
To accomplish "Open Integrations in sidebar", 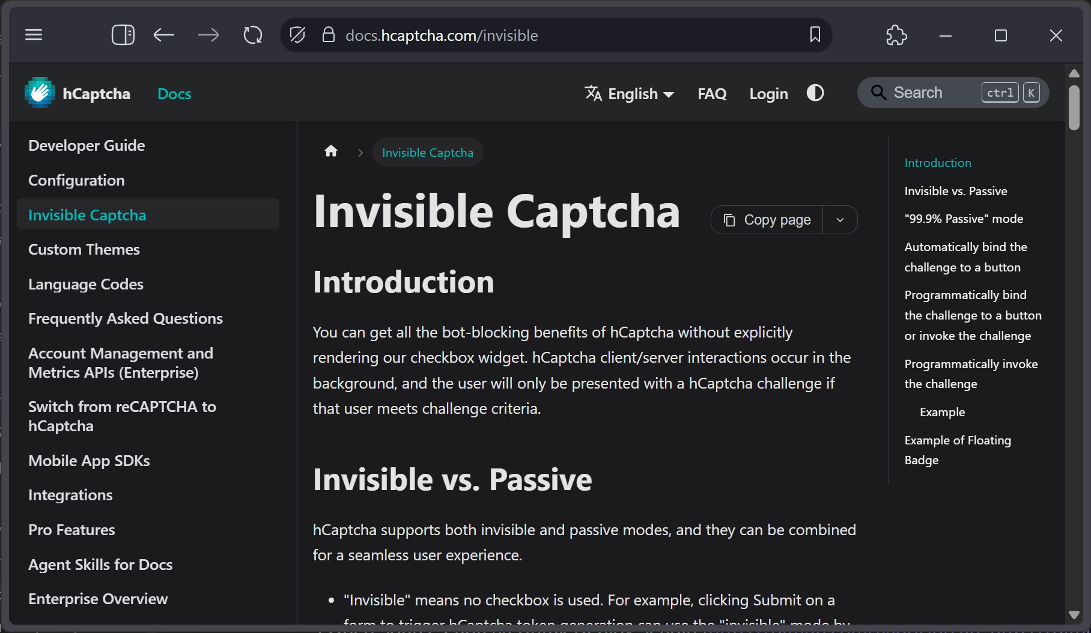I will pyautogui.click(x=148, y=495).
